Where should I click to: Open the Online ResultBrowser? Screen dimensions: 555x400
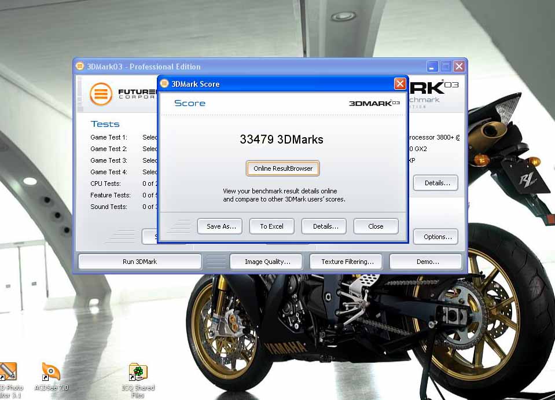283,168
